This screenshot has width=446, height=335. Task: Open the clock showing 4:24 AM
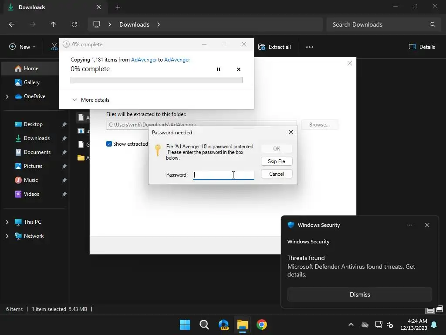tap(414, 325)
